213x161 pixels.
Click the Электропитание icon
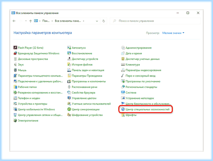[15, 121]
